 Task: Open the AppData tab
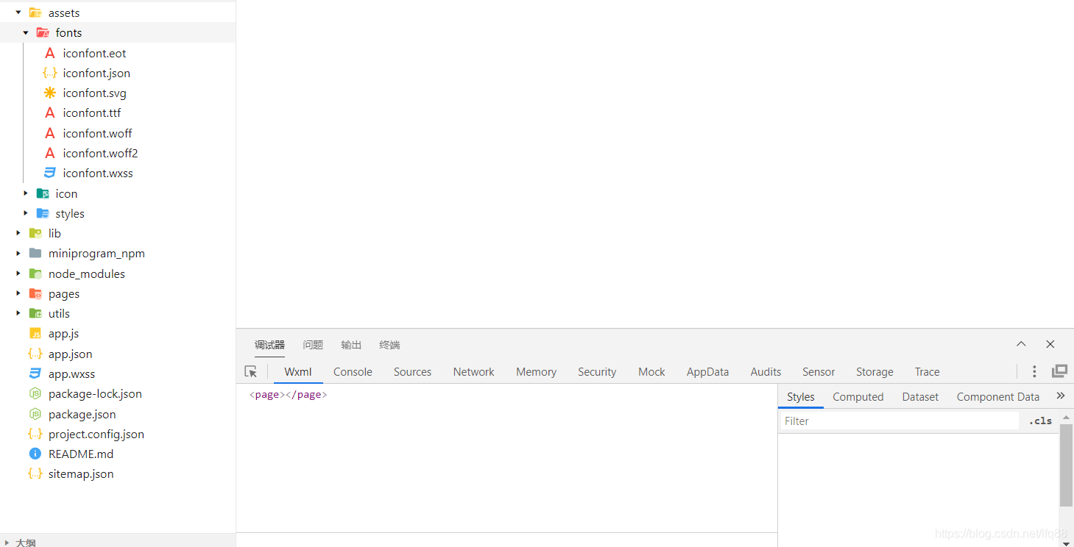point(707,372)
